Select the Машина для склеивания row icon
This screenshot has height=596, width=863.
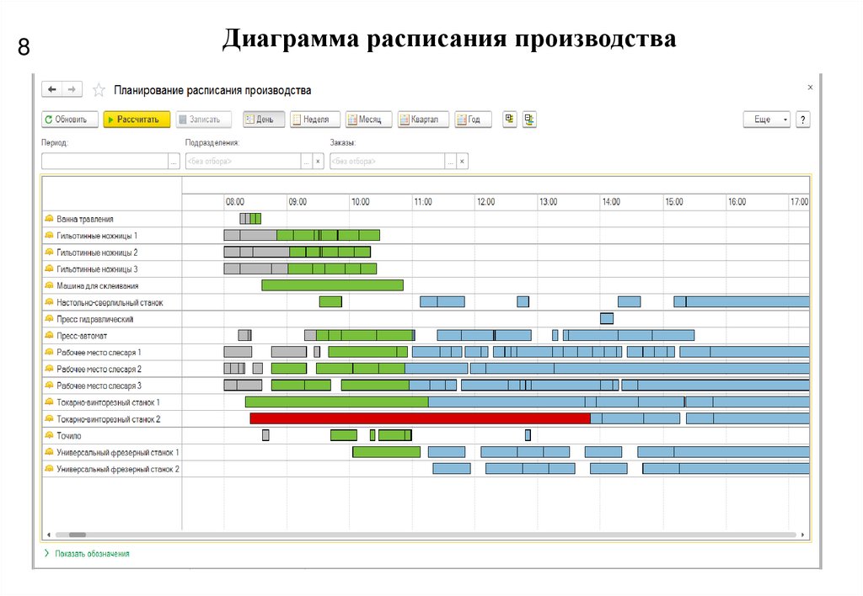(x=49, y=285)
